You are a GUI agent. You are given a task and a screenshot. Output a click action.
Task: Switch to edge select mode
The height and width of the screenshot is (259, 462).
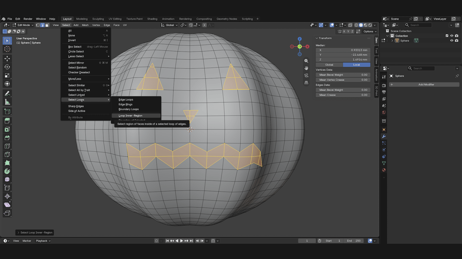42,25
